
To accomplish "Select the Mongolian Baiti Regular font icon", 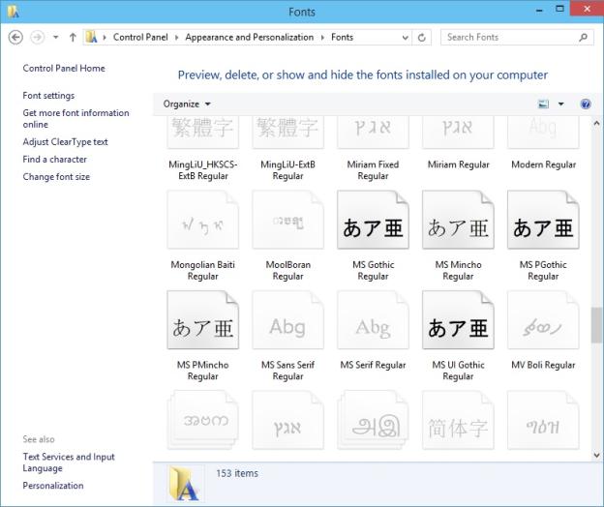I will [x=203, y=220].
